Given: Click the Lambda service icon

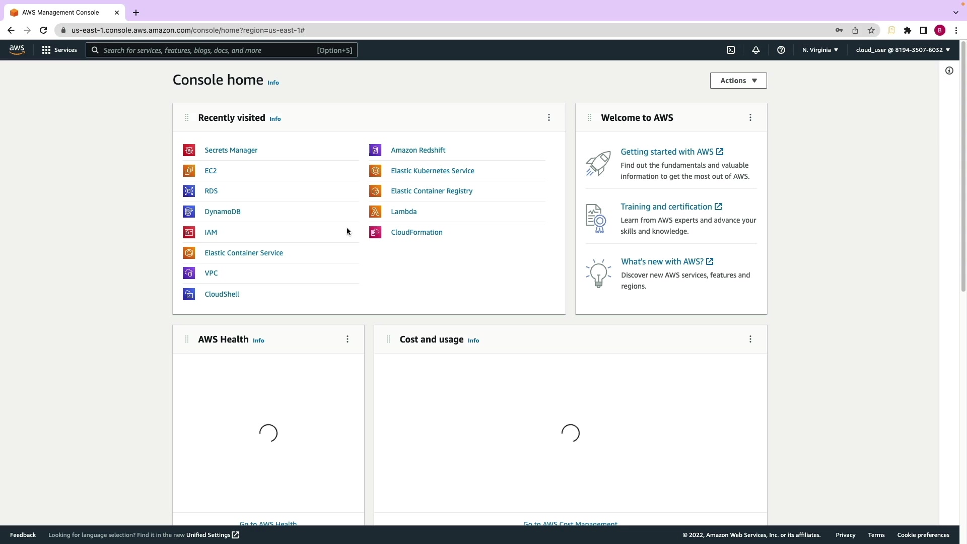Looking at the screenshot, I should click(x=375, y=212).
